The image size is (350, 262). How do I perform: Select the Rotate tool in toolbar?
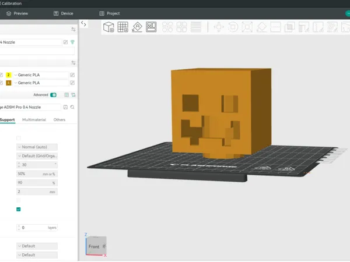(x=233, y=27)
